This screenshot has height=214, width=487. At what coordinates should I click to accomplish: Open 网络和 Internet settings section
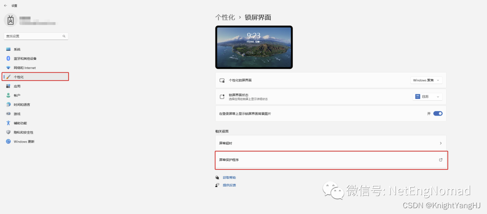(x=36, y=68)
